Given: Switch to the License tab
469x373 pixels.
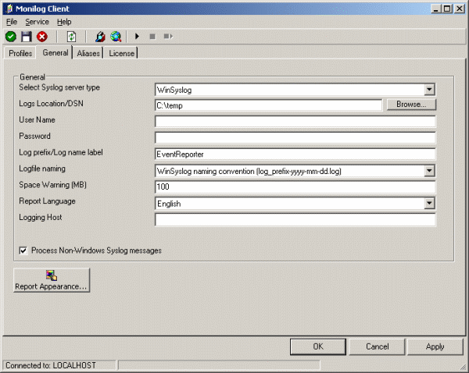Looking at the screenshot, I should [x=121, y=53].
